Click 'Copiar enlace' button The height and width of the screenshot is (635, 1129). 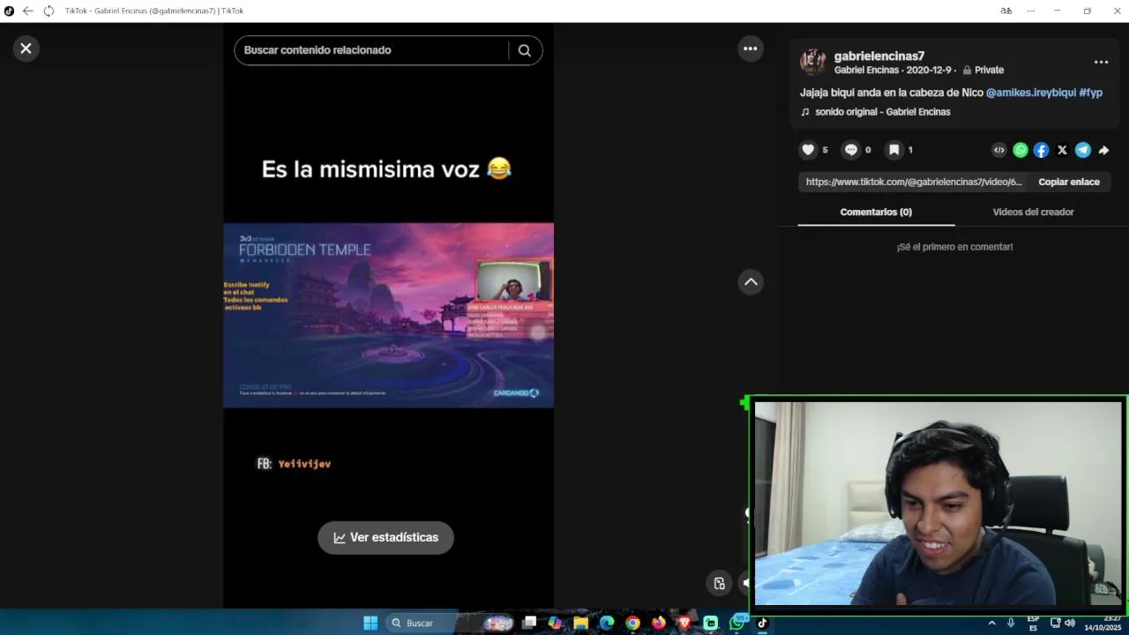click(1069, 182)
